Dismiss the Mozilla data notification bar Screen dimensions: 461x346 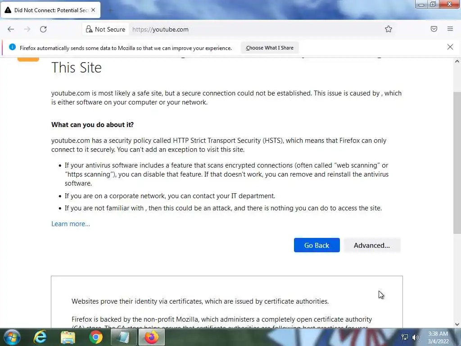pyautogui.click(x=450, y=47)
